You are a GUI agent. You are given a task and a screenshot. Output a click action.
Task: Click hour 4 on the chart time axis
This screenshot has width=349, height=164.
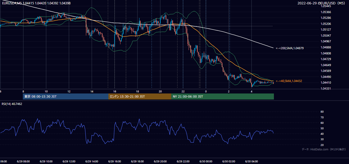click(x=252, y=91)
